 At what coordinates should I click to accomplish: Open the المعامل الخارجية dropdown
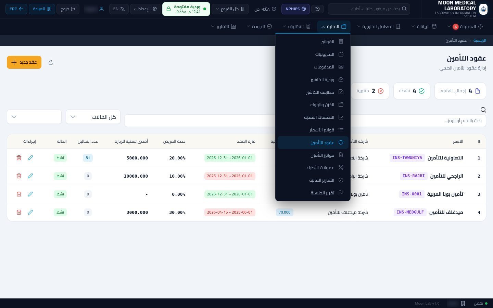point(379,27)
